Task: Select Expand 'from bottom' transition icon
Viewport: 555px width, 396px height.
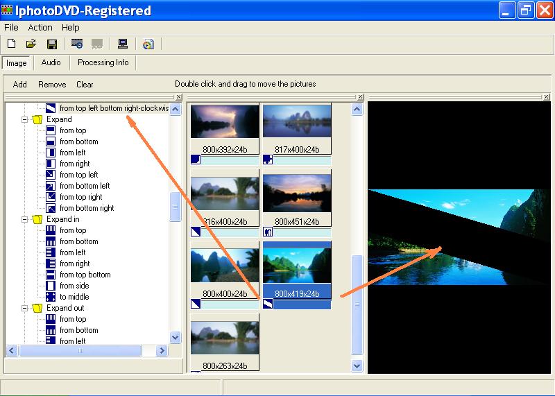Action: [x=51, y=141]
